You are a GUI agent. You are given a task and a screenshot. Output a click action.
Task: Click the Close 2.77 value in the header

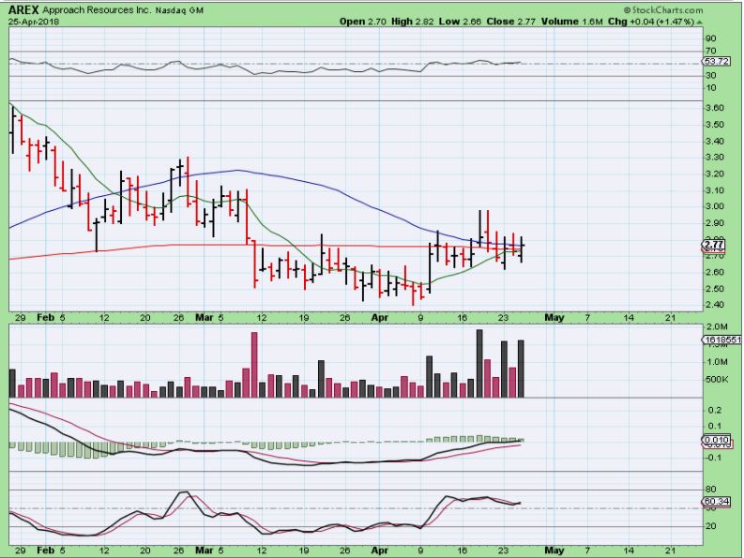pos(511,22)
